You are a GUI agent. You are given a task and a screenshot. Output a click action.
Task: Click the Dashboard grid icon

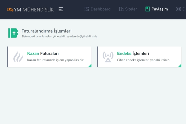click(x=87, y=9)
